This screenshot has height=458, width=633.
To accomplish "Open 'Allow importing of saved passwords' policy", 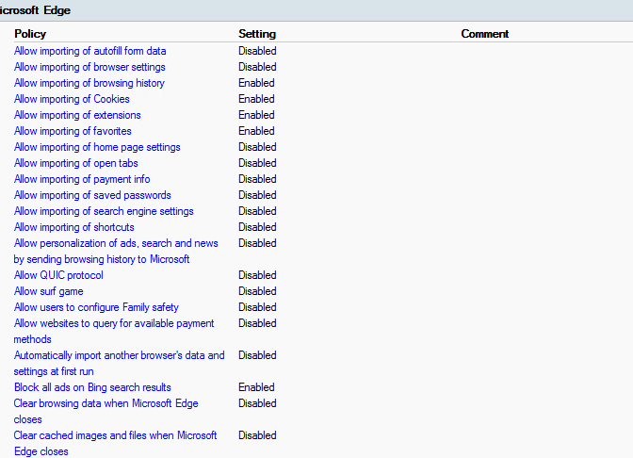I will [x=92, y=195].
